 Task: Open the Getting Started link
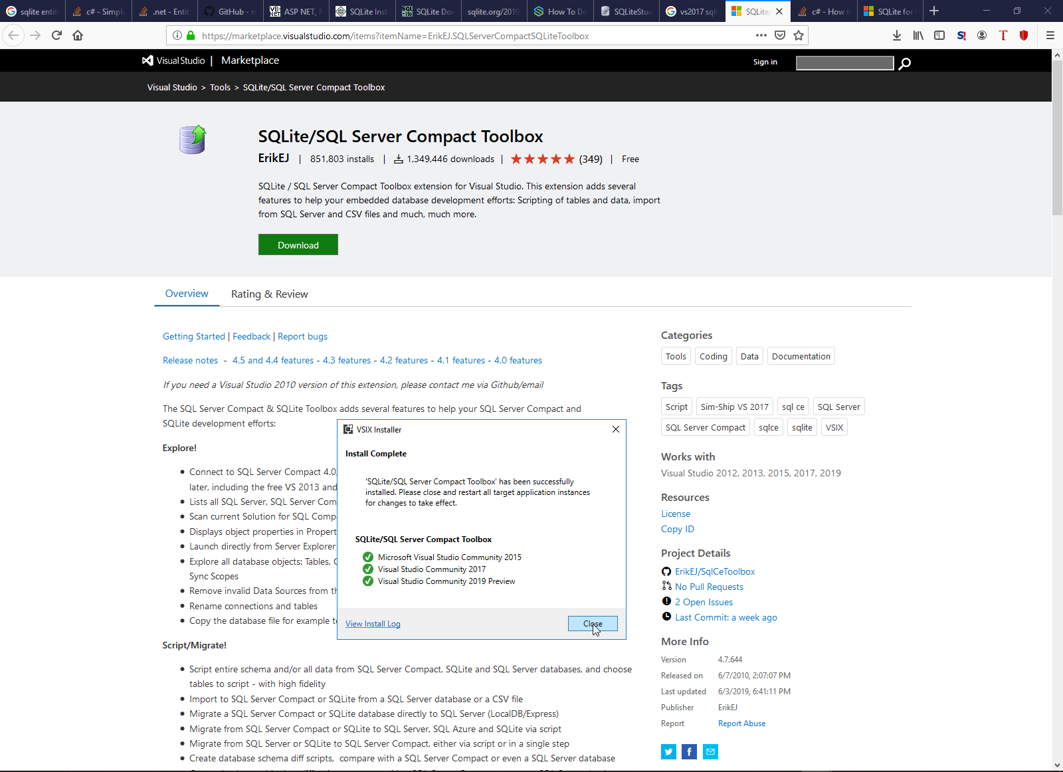(194, 336)
